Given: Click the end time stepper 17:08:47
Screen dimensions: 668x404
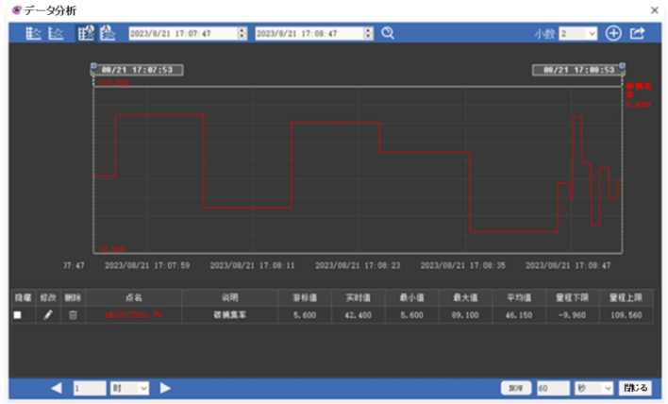Looking at the screenshot, I should pos(369,33).
